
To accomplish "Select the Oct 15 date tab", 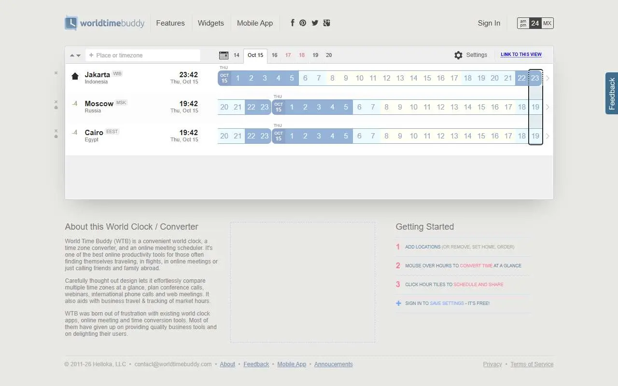I will [255, 55].
